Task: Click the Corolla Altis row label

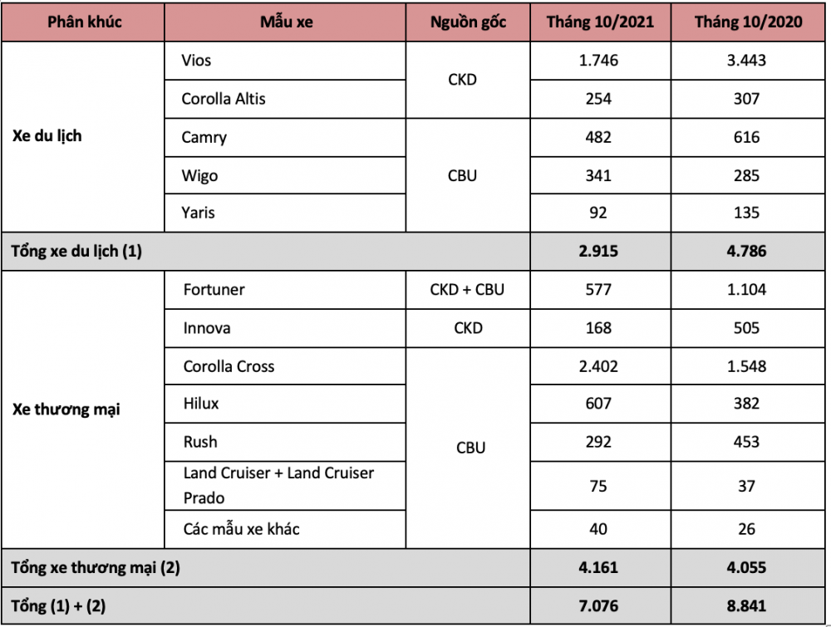Action: click(285, 99)
